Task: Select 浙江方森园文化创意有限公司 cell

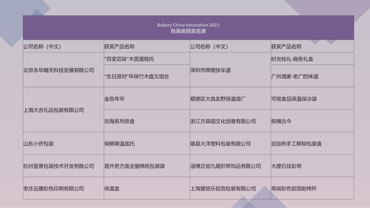Action: tap(230, 121)
